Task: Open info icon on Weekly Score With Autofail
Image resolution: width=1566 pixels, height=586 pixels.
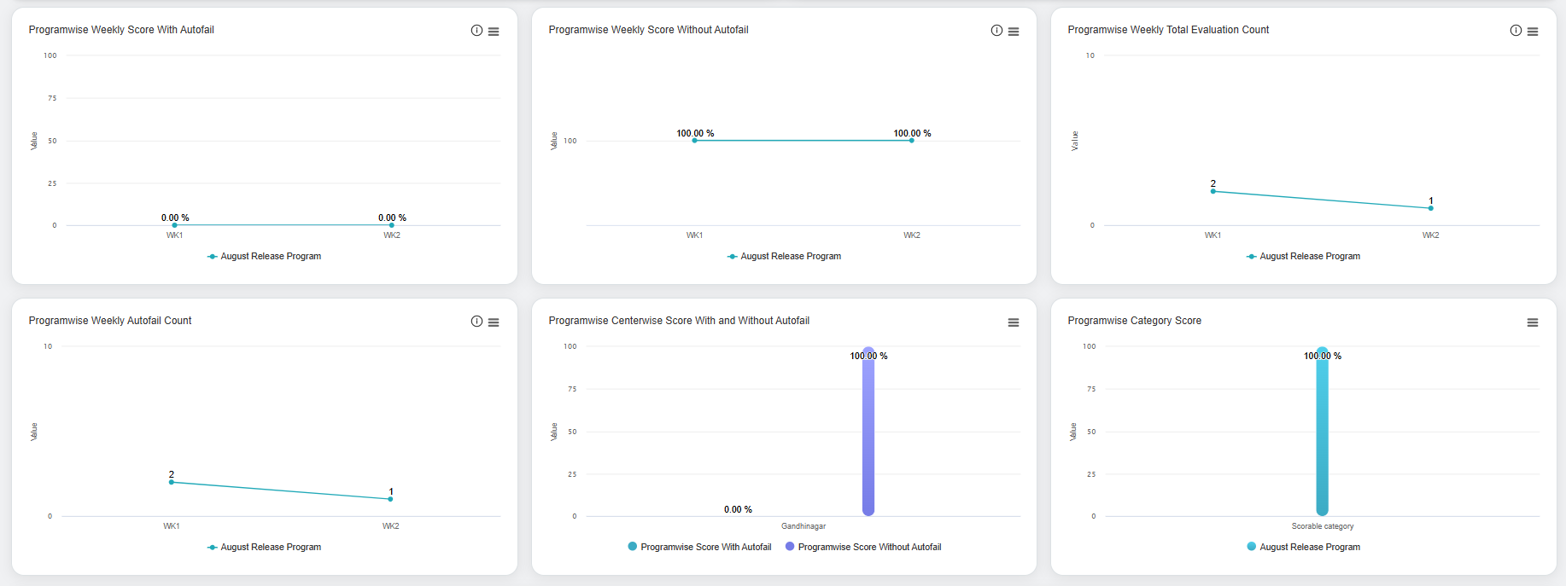Action: tap(476, 31)
